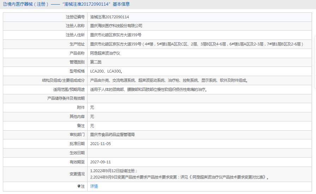Click the 产品名称 label
The image size is (316, 194).
(77, 53)
